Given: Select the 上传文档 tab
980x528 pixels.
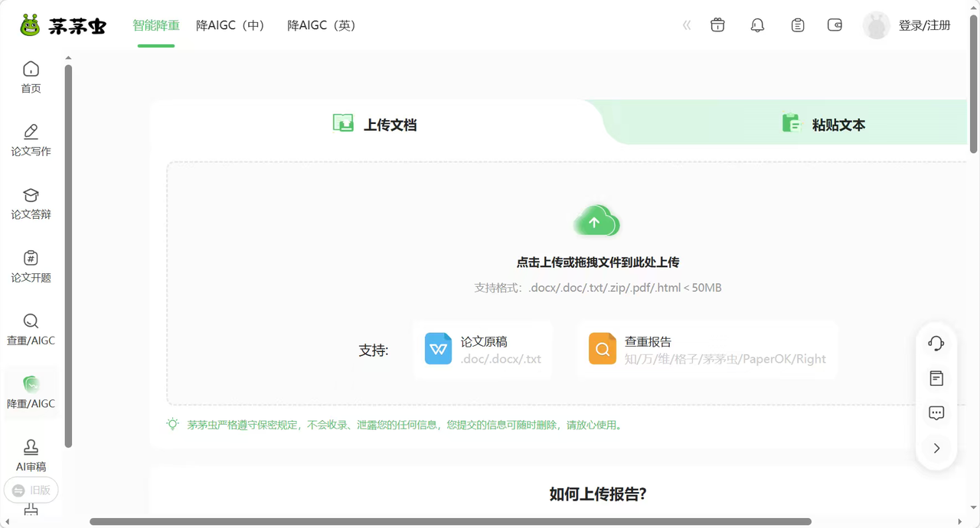Looking at the screenshot, I should click(x=375, y=122).
